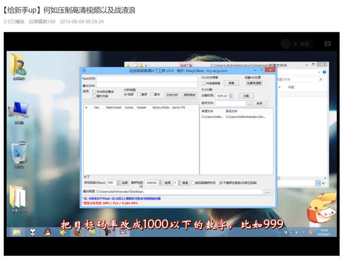Screen dimensions: 344x258
Task: Expand the Explorer ribbon chevron
Action: point(319,72)
